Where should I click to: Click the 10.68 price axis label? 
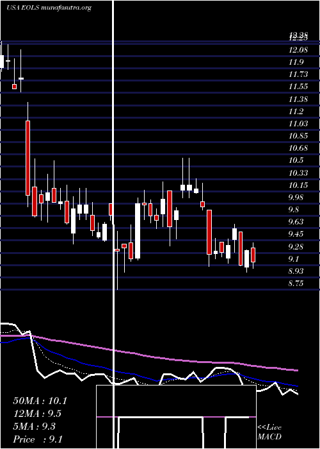(298, 148)
